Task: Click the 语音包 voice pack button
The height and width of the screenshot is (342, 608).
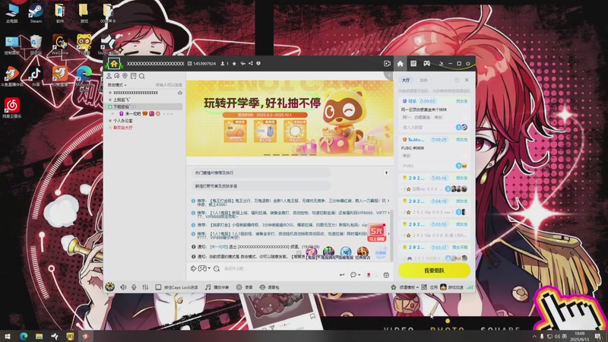Action: coord(270,287)
